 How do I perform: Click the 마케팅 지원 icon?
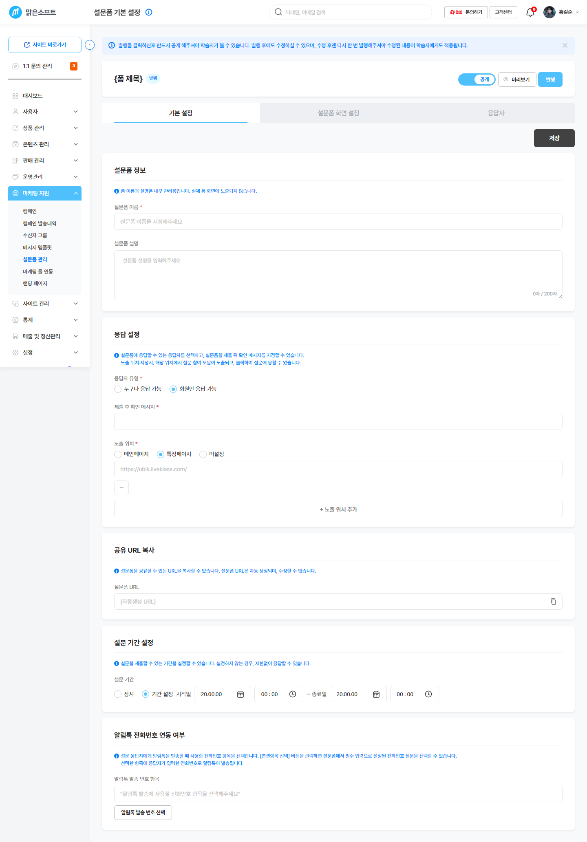15,193
